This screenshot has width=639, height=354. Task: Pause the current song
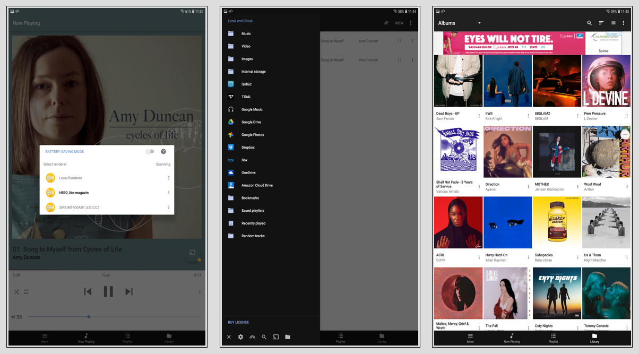tap(108, 291)
